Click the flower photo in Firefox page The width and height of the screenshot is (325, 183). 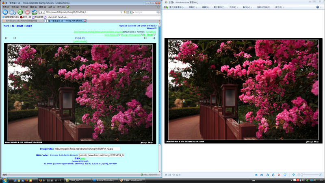[80, 93]
